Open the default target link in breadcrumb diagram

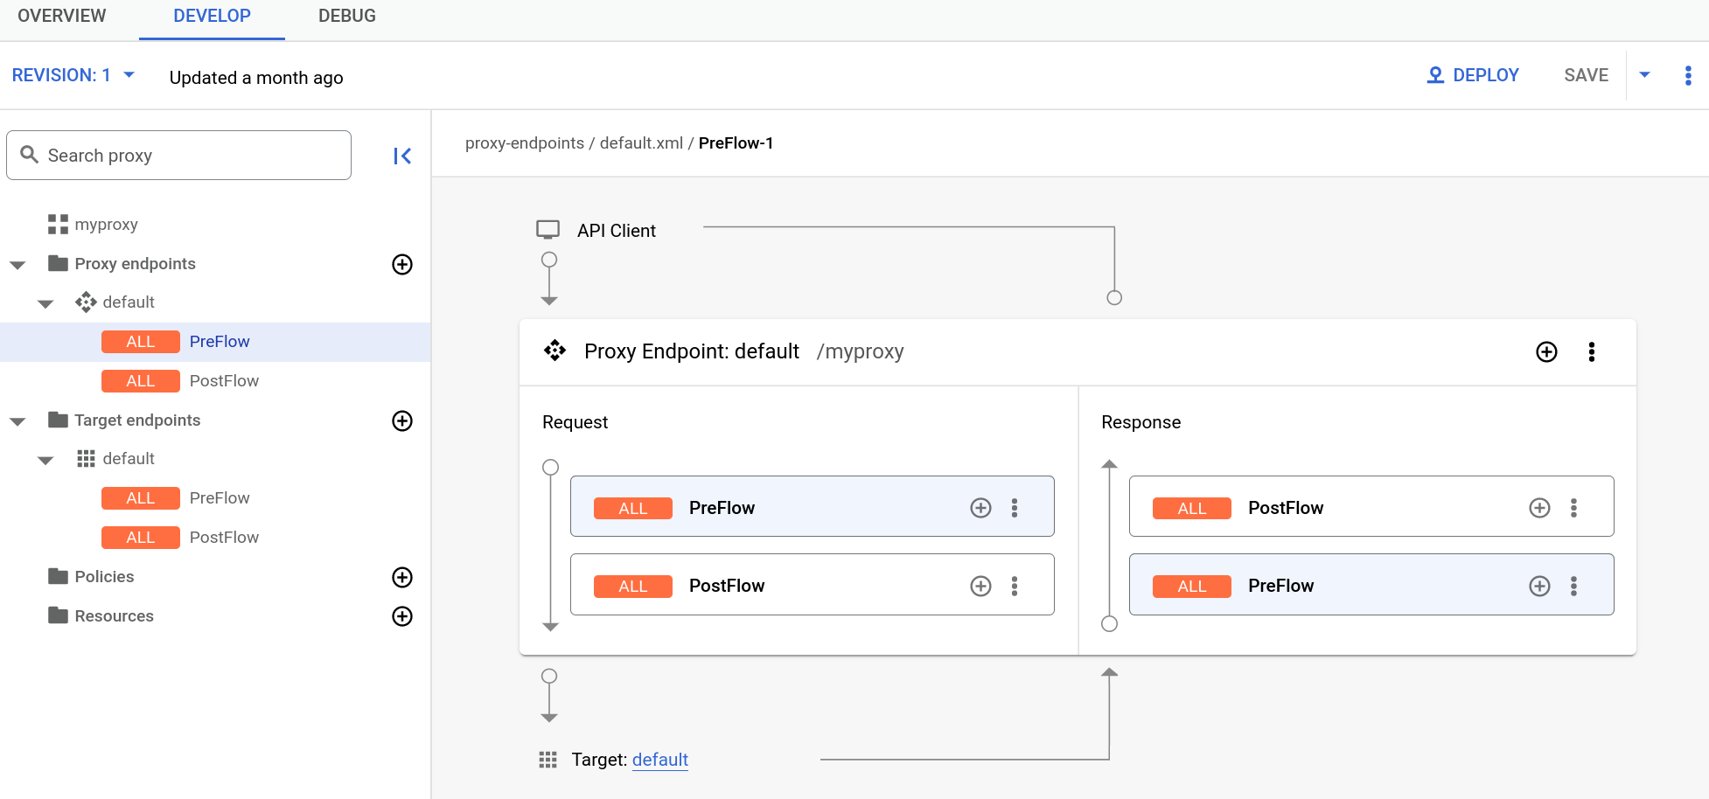[x=659, y=760]
